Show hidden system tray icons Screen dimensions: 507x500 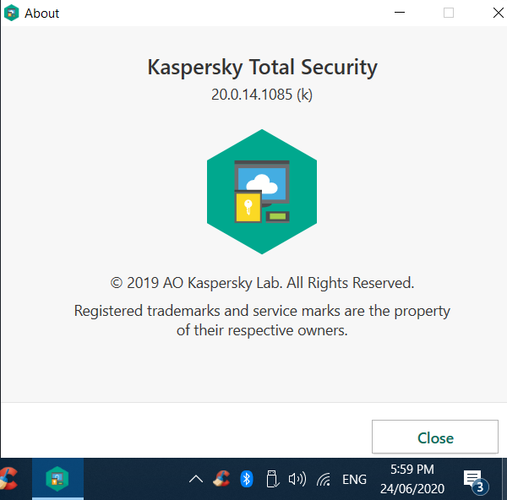point(196,480)
